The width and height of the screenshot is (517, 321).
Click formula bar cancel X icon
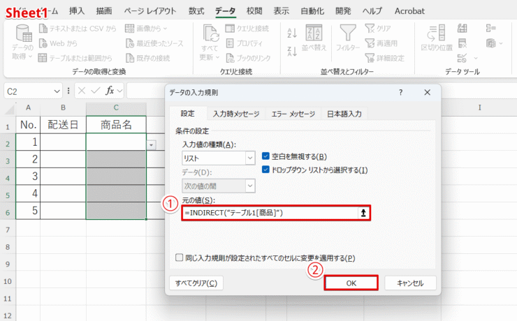[82, 91]
